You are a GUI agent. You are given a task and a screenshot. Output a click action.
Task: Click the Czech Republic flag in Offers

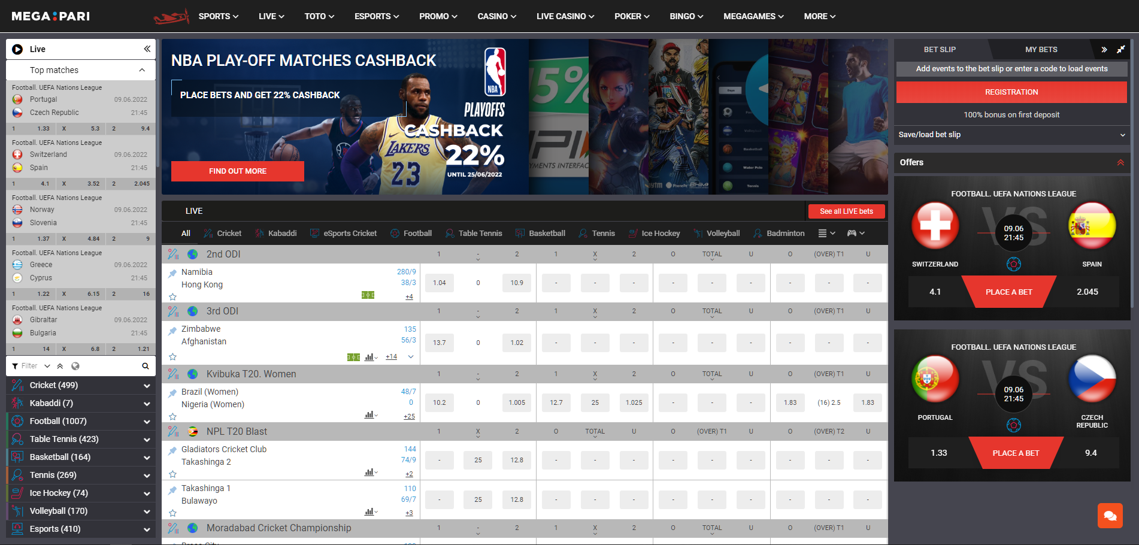tap(1092, 379)
